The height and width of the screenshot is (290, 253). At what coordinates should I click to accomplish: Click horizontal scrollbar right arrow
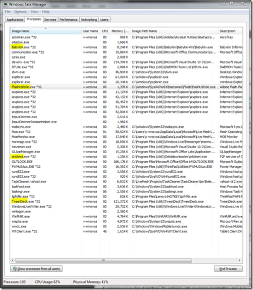tap(240, 260)
